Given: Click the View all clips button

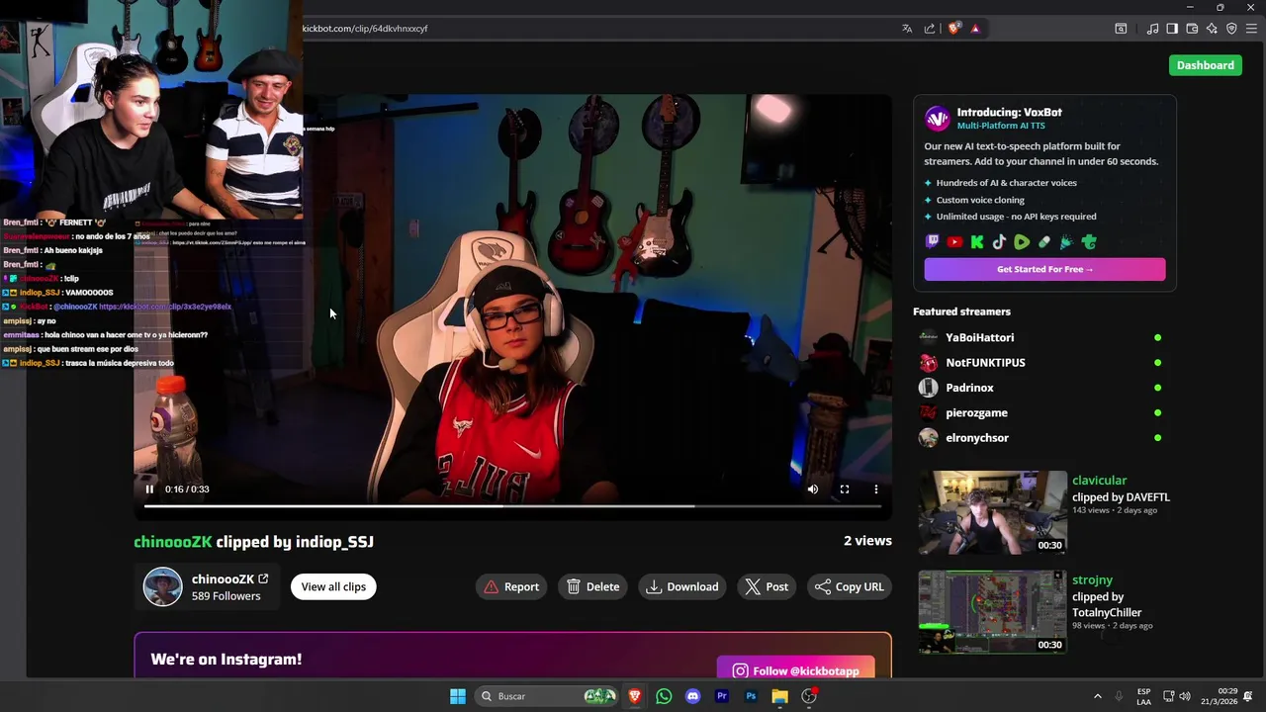Looking at the screenshot, I should [x=333, y=586].
